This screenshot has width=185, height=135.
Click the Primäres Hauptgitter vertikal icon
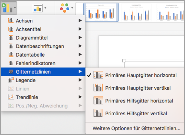click(x=98, y=87)
